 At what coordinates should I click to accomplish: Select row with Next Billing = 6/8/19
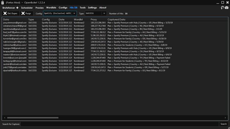tap(115, 45)
